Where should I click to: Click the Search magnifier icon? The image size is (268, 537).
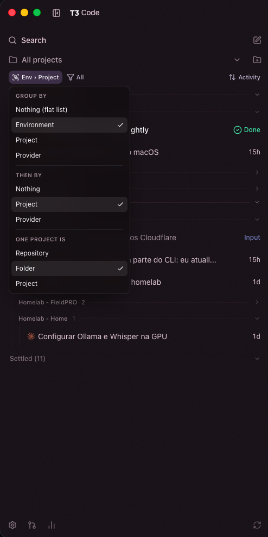point(12,40)
